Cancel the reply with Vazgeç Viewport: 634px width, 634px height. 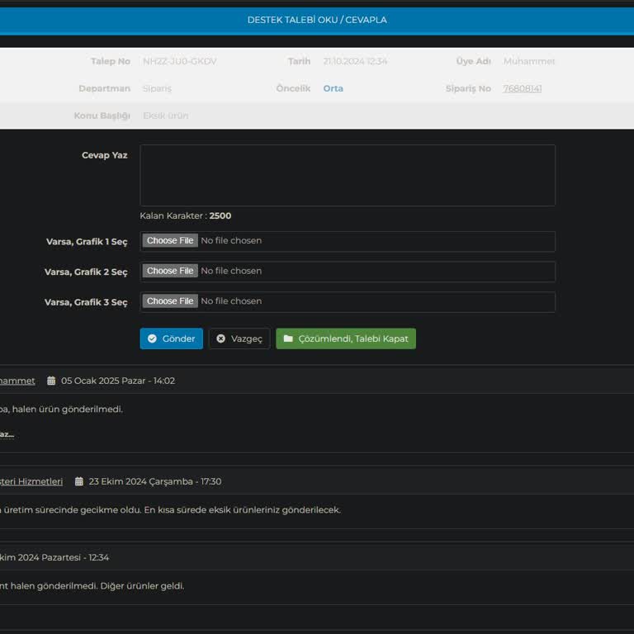239,339
